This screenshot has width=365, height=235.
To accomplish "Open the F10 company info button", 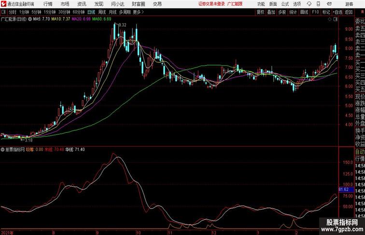I will point(315,12).
